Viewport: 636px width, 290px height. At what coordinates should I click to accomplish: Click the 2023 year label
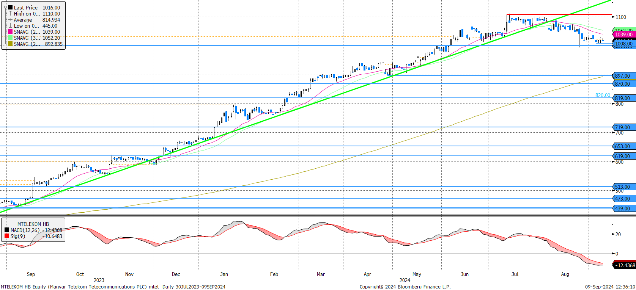pos(99,280)
